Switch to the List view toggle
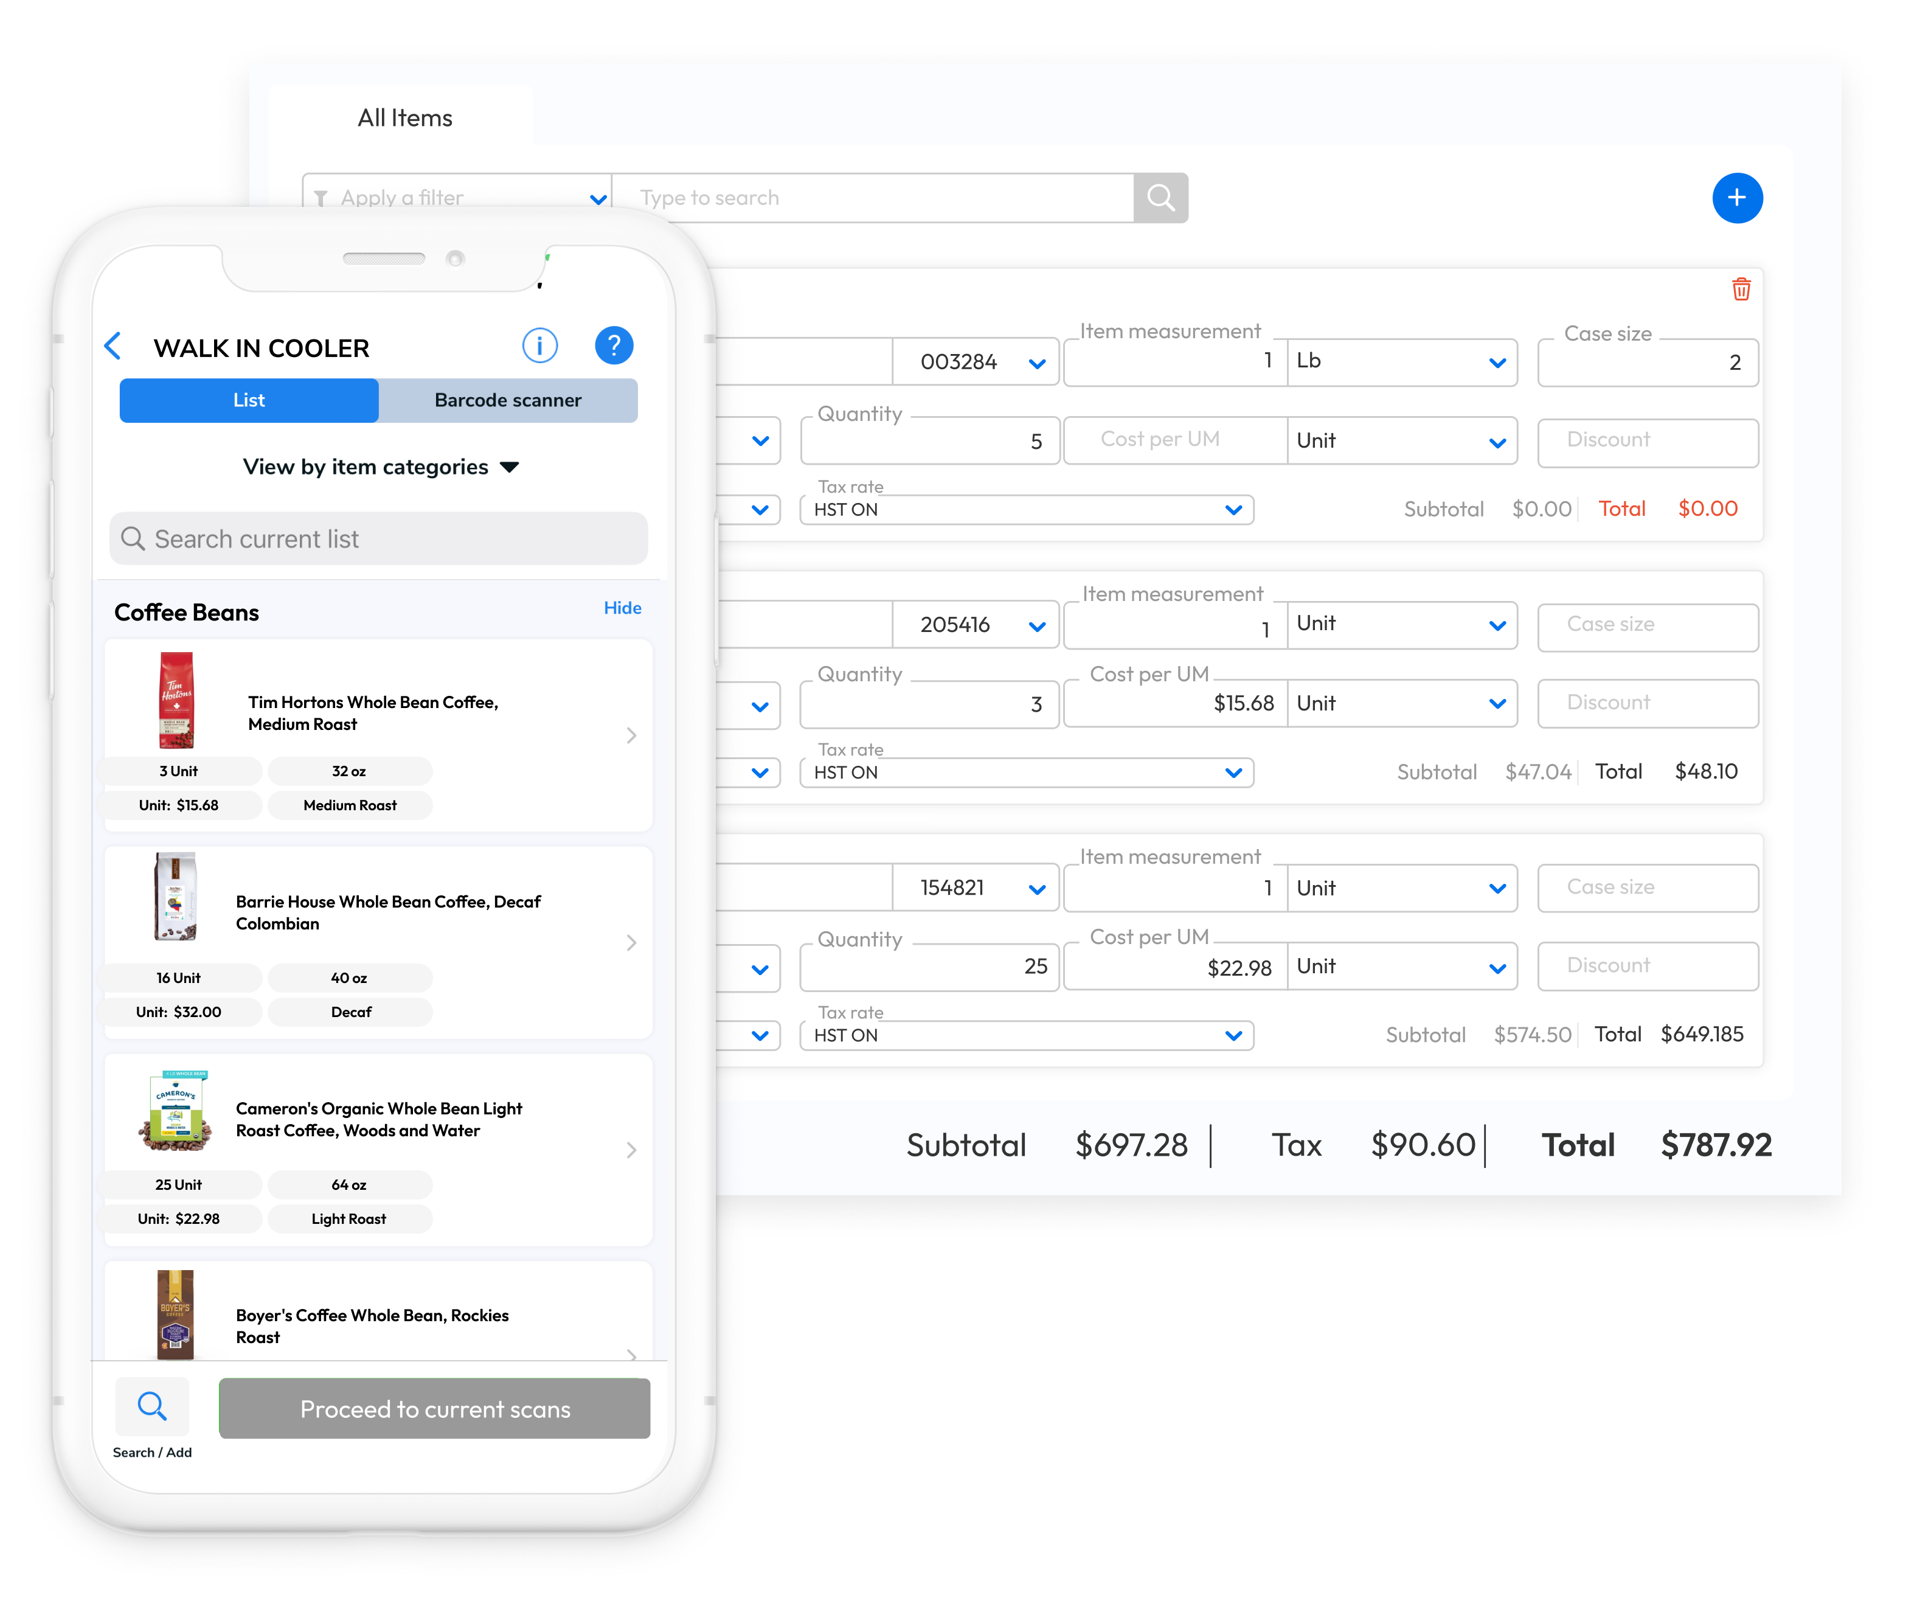 pos(248,400)
